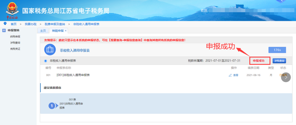This screenshot has width=296, height=125.
Task: Click the numbered step 1 circle icon
Action: (x=52, y=106)
